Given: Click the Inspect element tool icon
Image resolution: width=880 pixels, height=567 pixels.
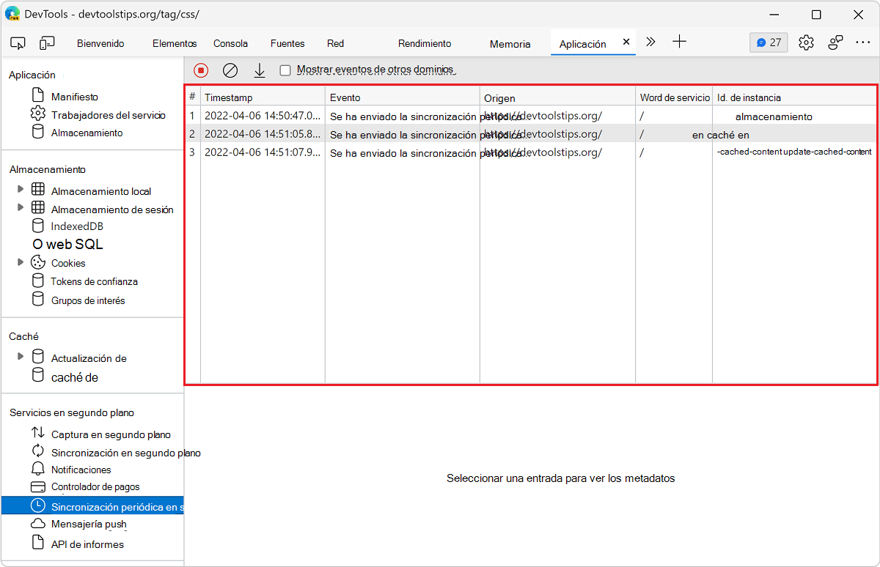Looking at the screenshot, I should tap(18, 43).
